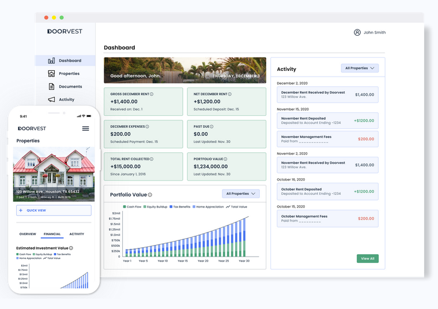Click the info icon next to Gross December Rent
The height and width of the screenshot is (309, 438).
152,94
